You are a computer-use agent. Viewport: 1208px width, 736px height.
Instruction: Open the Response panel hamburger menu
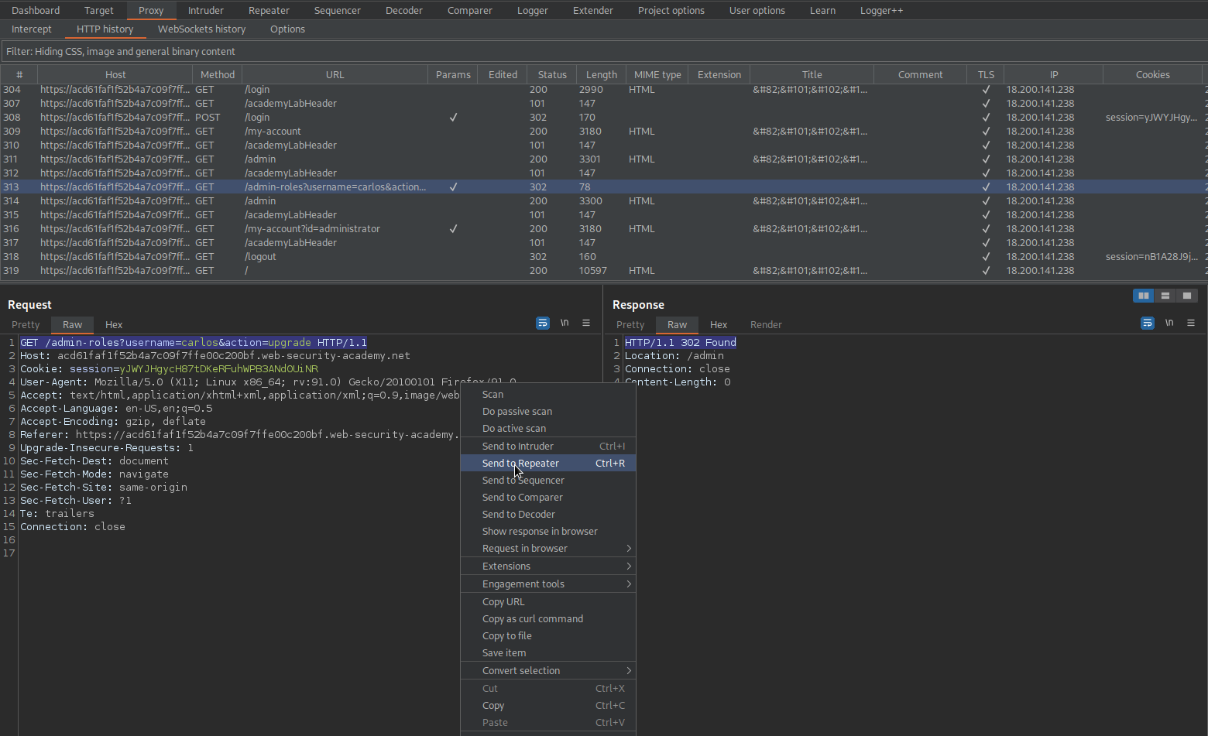(1191, 323)
